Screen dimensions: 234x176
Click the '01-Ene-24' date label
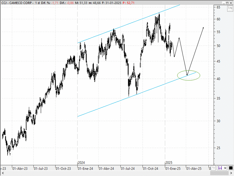tap(85, 169)
